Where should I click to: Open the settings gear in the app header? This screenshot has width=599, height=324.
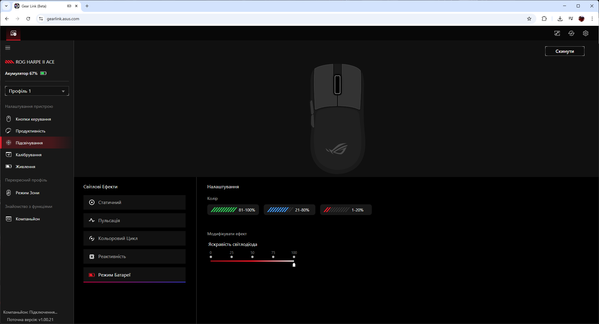585,33
